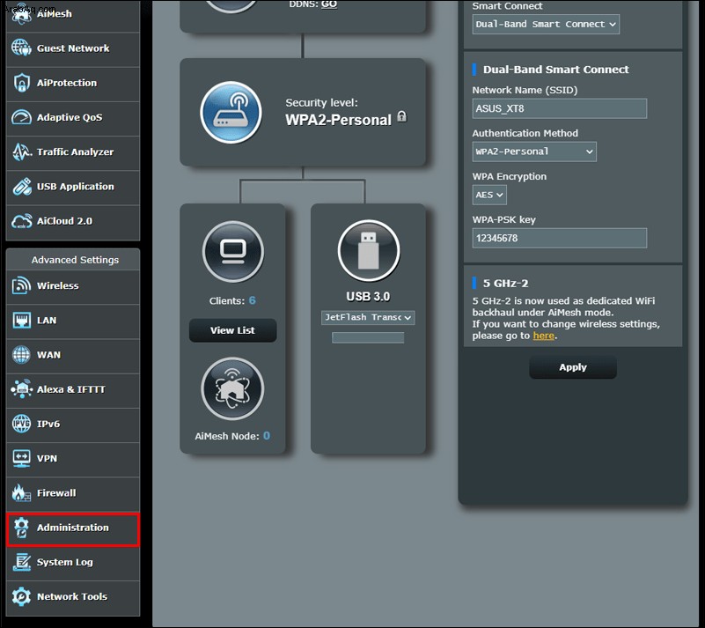Go to Adaptive QoS menu item
This screenshot has height=628, width=705.
(x=73, y=117)
